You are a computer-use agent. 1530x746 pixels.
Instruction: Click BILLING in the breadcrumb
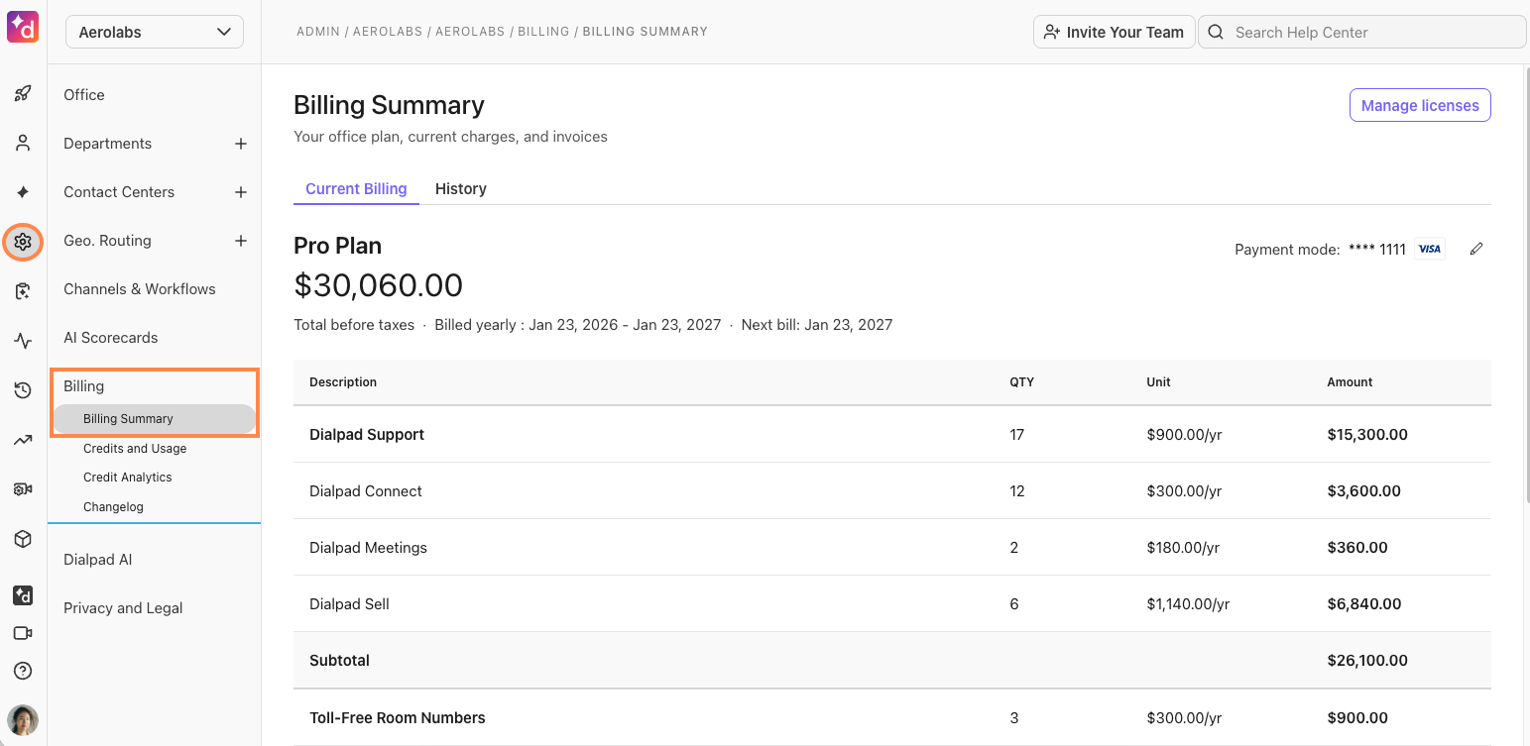click(543, 32)
